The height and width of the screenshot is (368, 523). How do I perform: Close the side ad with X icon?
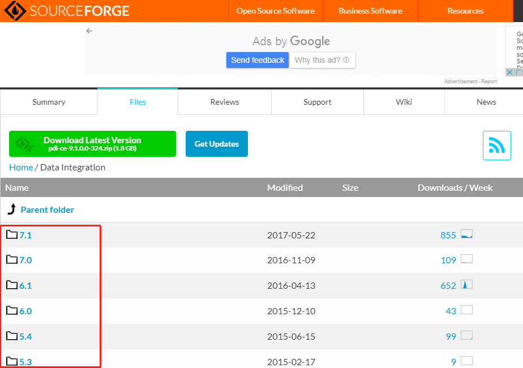pos(509,72)
